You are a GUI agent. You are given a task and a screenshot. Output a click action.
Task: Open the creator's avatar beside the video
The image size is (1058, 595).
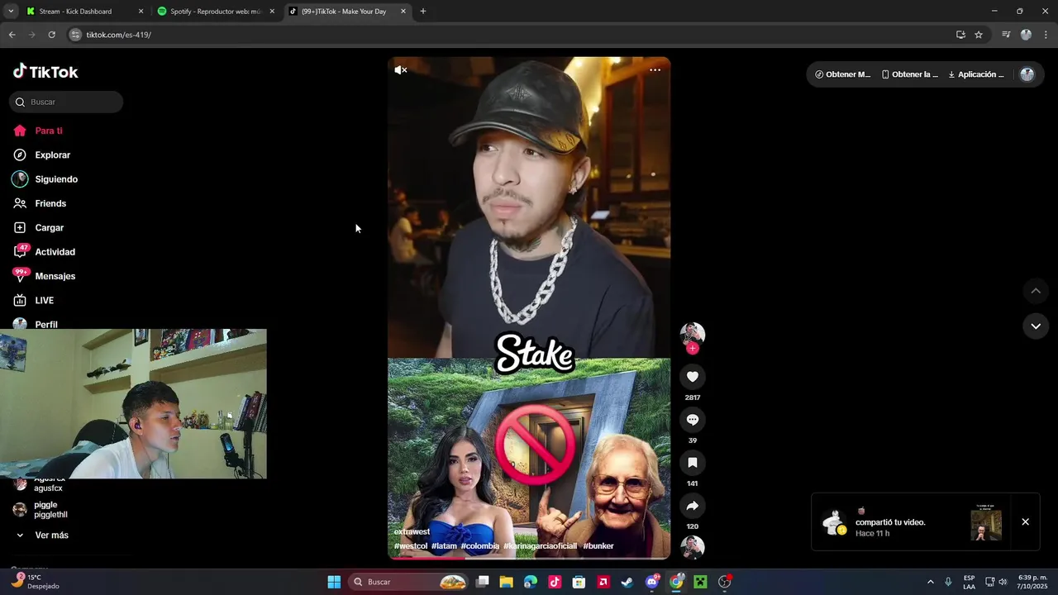693,334
